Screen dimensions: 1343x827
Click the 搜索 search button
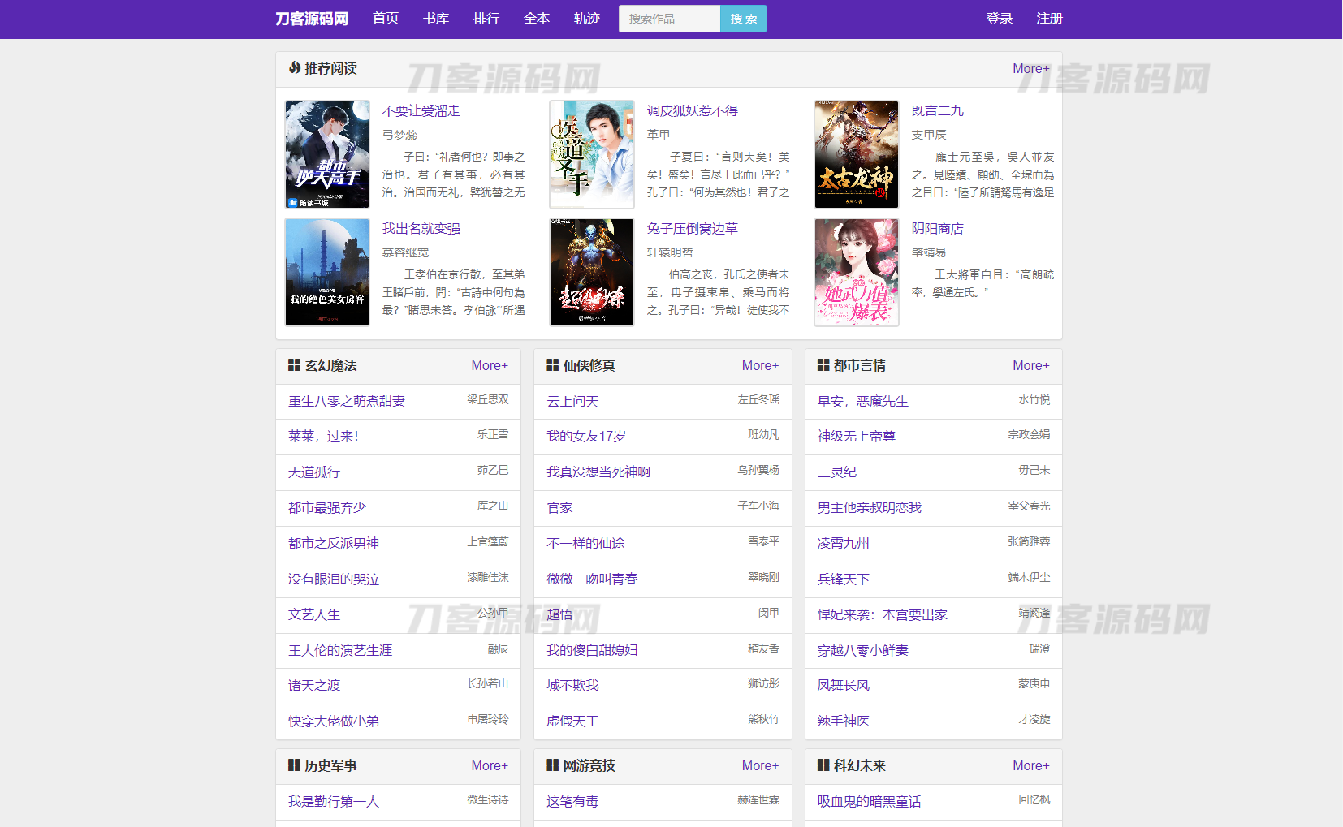click(x=742, y=18)
